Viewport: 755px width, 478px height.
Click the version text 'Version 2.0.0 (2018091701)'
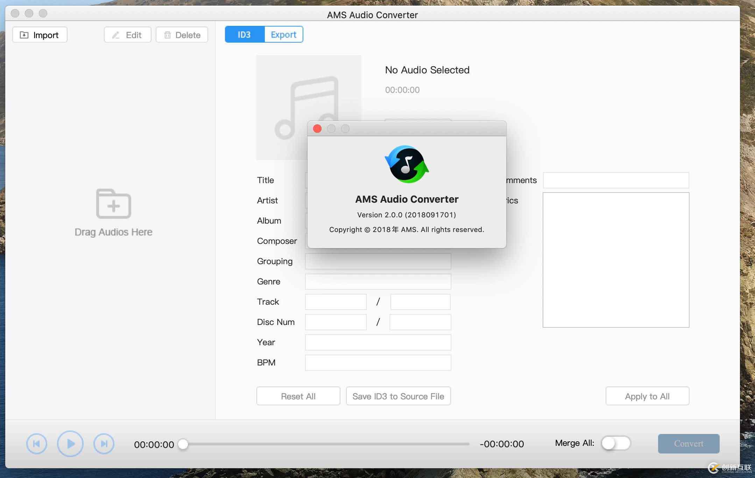point(407,215)
